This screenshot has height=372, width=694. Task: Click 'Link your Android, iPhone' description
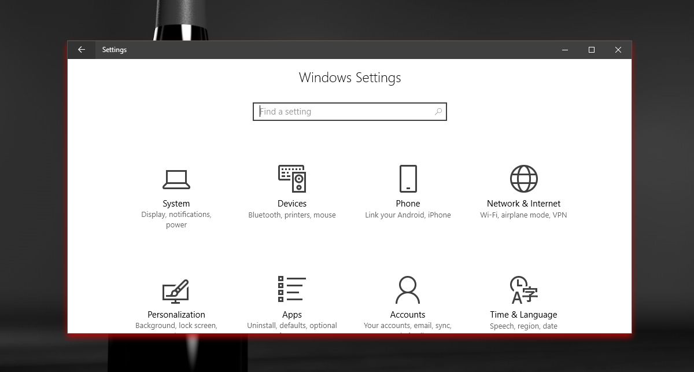click(x=408, y=215)
